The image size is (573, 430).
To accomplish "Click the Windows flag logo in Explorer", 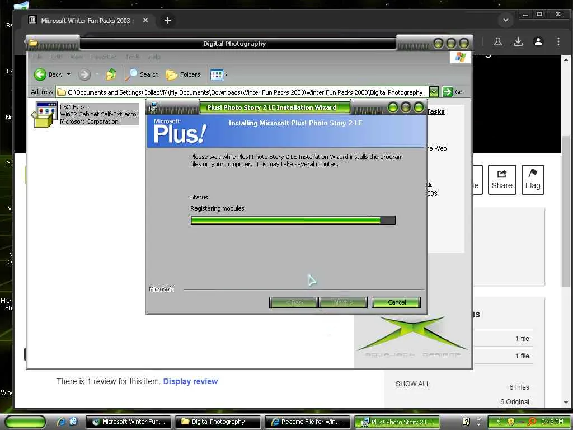I will point(460,57).
